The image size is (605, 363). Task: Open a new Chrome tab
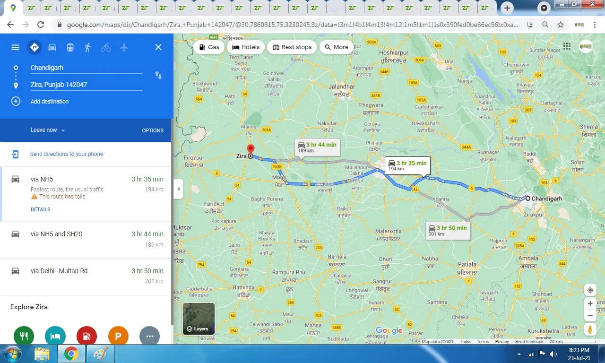click(507, 8)
